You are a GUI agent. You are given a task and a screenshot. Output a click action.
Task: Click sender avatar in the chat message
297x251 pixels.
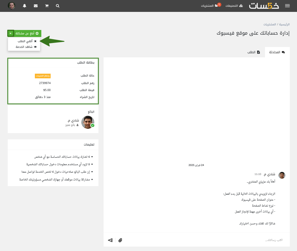[282, 175]
